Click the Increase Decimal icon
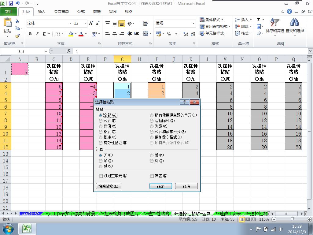Image resolution: width=313 pixels, height=235 pixels. (x=186, y=34)
